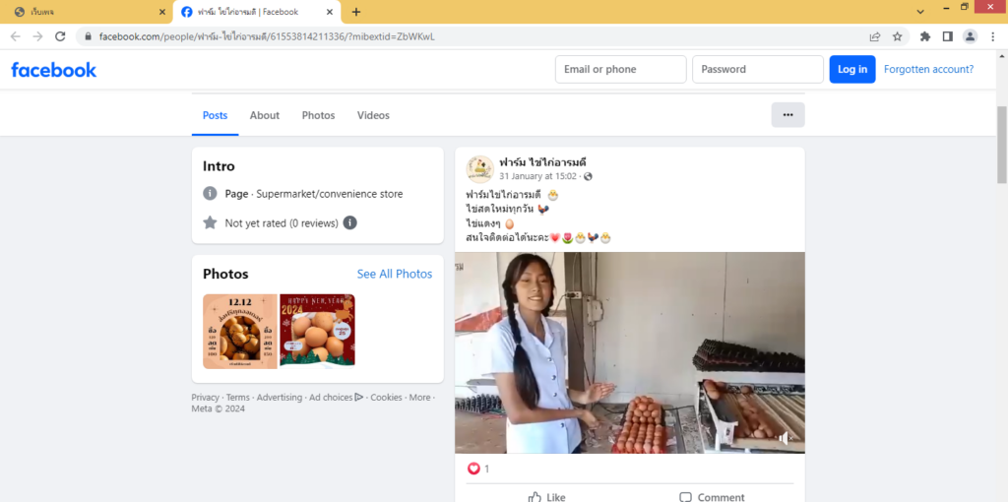
Task: Open the browser extensions puzzle icon
Action: 925,36
